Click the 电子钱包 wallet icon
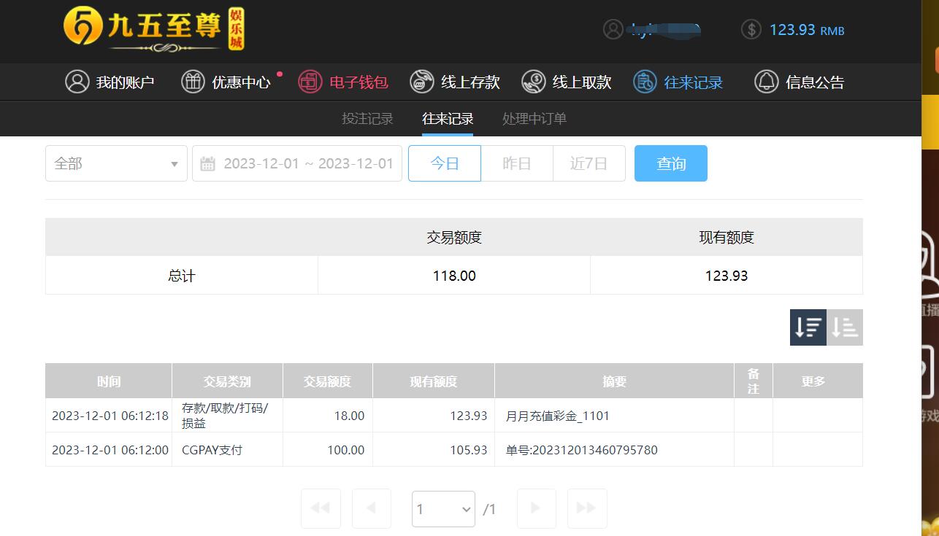The height and width of the screenshot is (536, 939). (x=310, y=82)
